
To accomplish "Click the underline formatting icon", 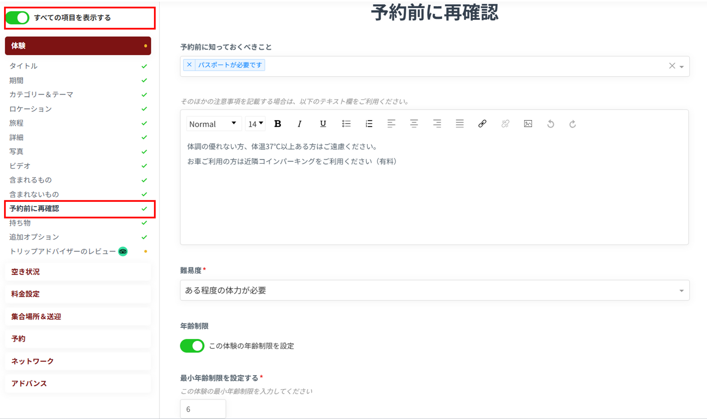I will (323, 124).
